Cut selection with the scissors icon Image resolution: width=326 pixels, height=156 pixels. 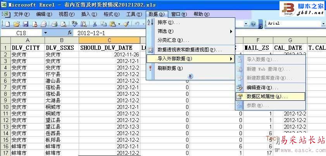95,24
